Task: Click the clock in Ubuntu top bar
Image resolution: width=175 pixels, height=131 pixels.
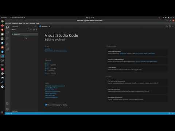Action: [90, 17]
